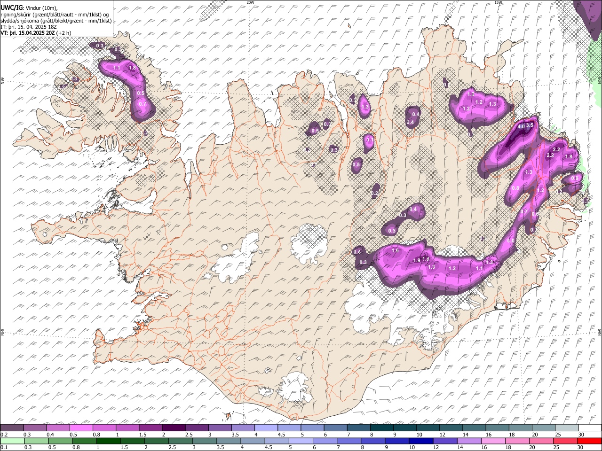Click the dark teal top-row swatch starting at 8
Viewport: 602px width, 451px height.
point(382,428)
